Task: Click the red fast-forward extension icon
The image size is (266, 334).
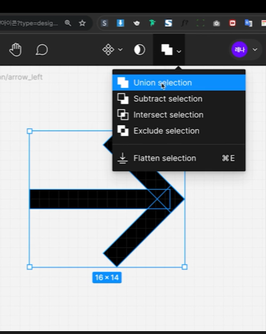Action: 232,23
